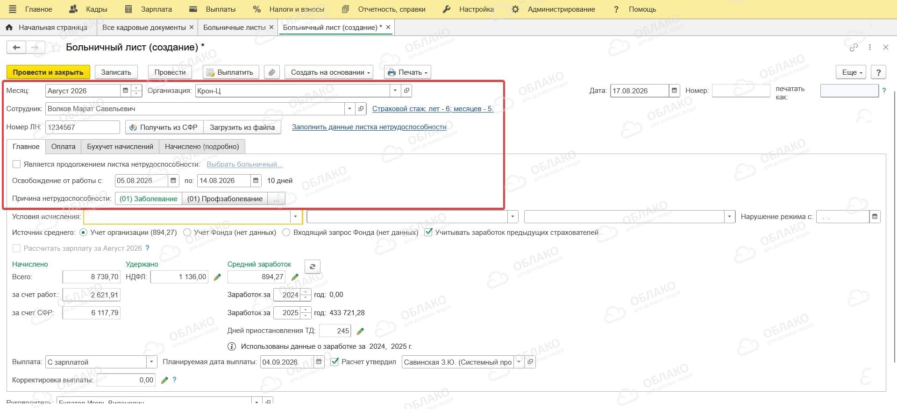Open attached files paperclip button
Screen dimensions: 897x409
[272, 72]
